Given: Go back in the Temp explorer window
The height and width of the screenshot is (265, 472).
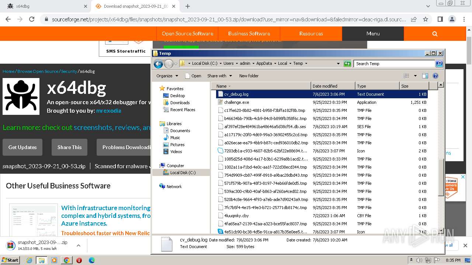Looking at the screenshot, I should [158, 64].
